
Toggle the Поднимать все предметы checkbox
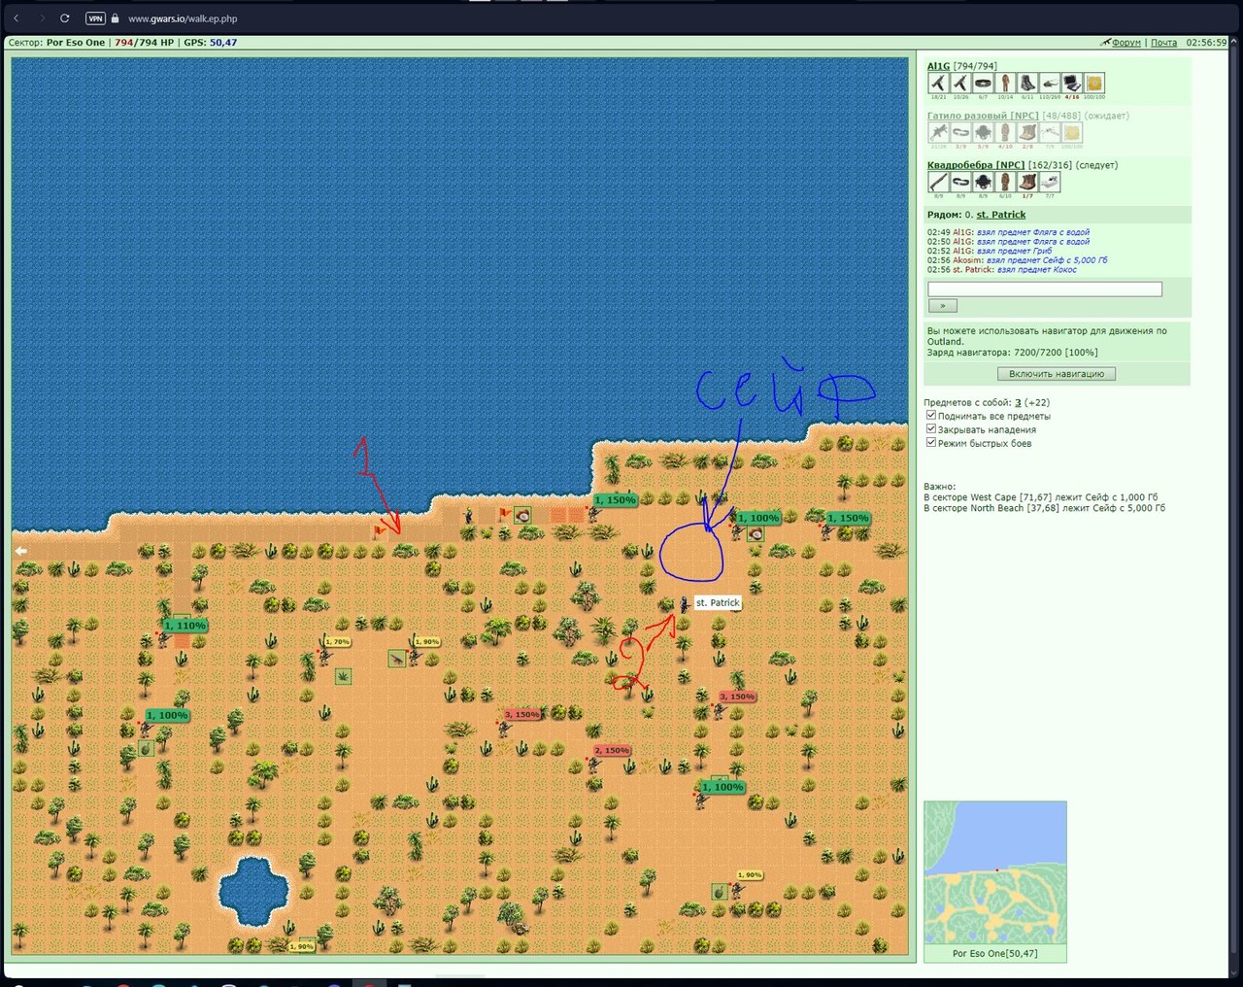click(x=931, y=416)
